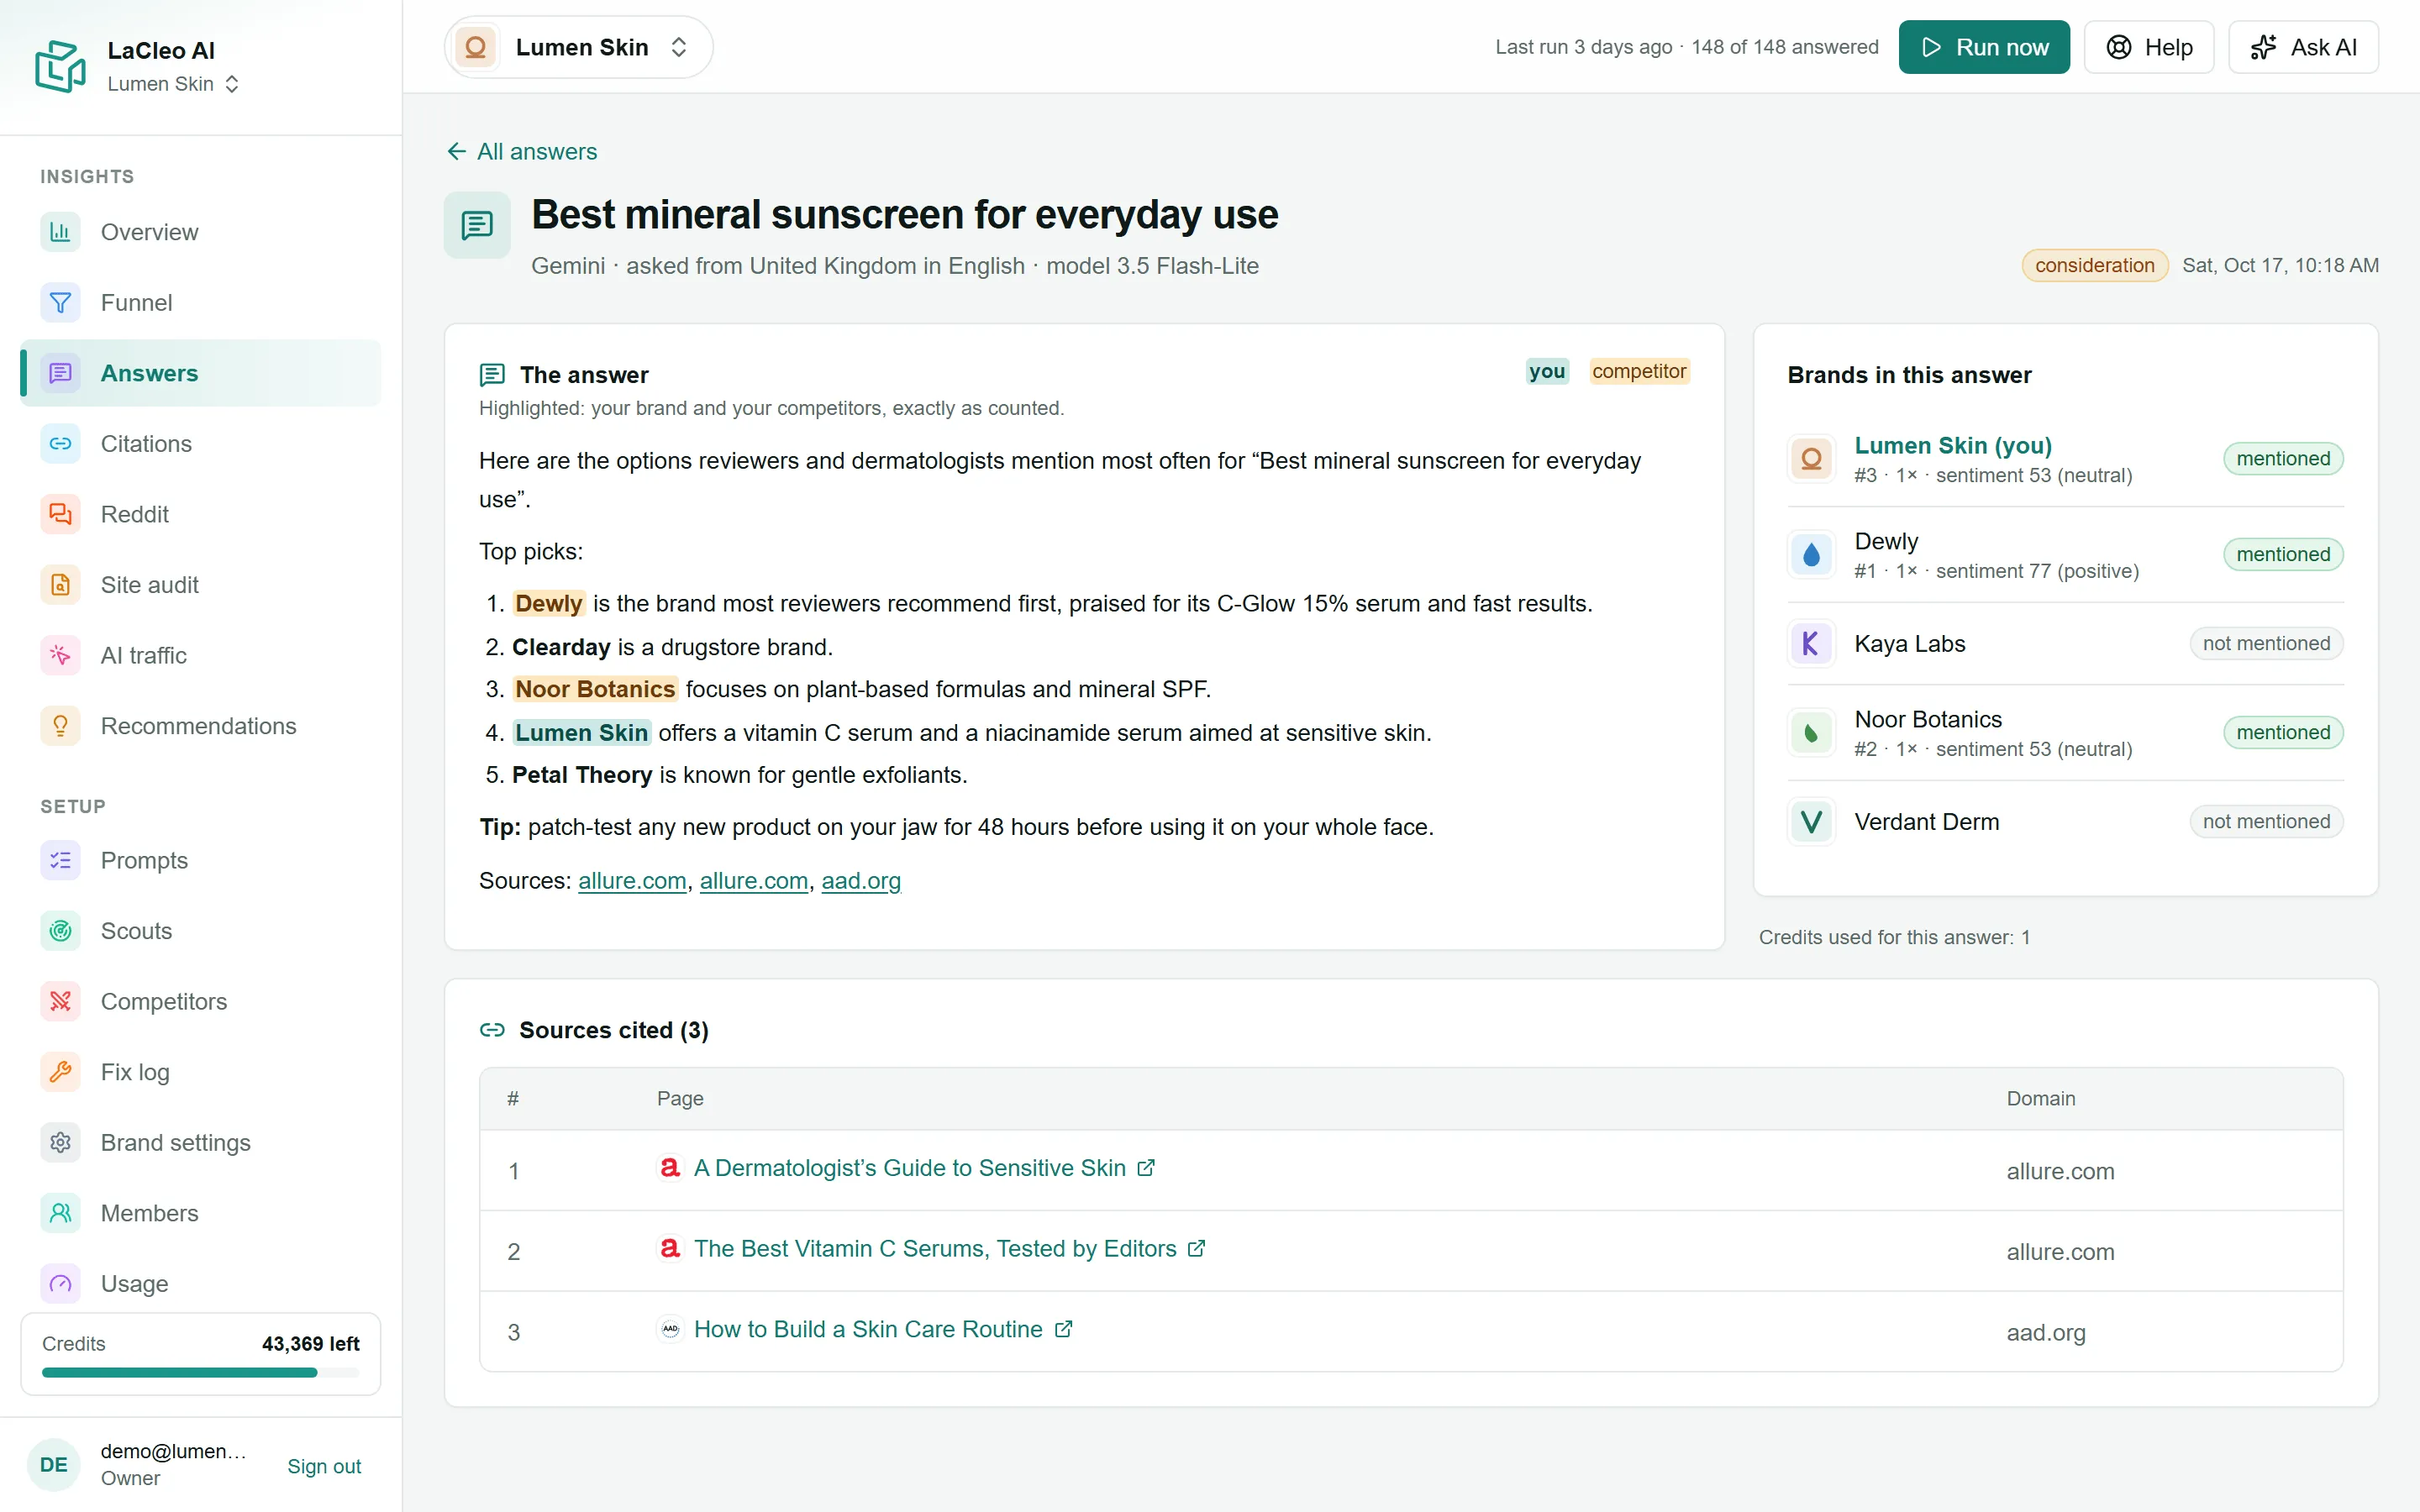The image size is (2420, 1512).
Task: Click the Citations link icon in sidebar
Action: coord(60,443)
